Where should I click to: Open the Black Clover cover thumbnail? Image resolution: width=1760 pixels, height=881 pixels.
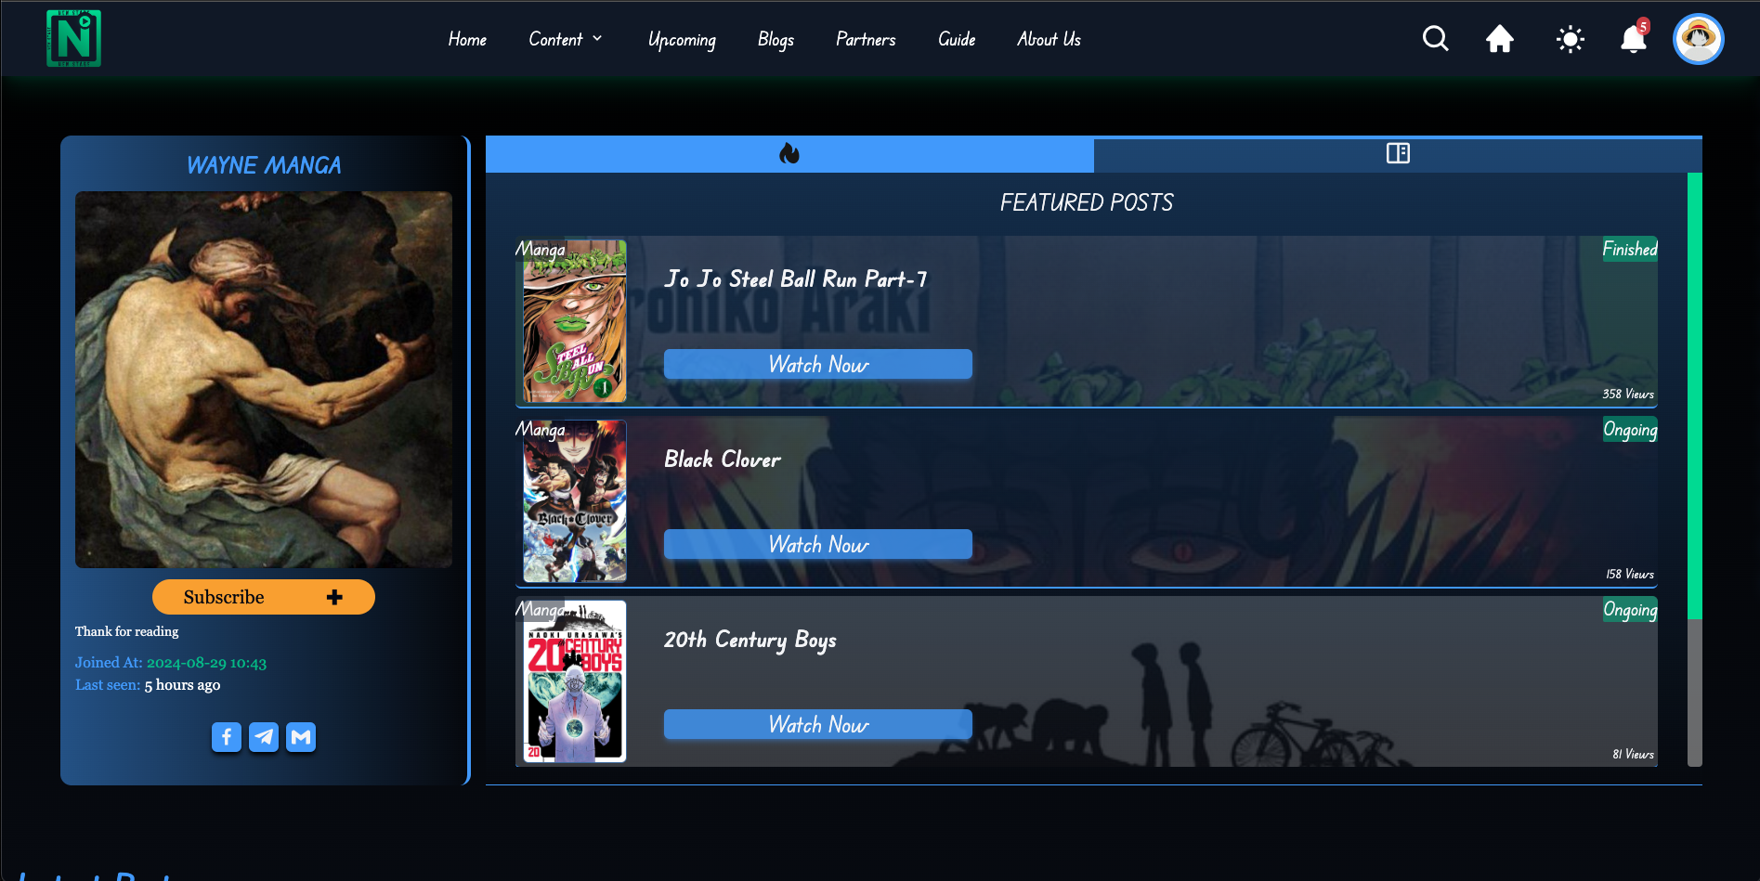coord(574,501)
